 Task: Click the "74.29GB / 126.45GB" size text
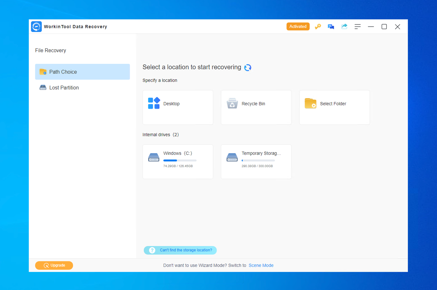coord(178,166)
